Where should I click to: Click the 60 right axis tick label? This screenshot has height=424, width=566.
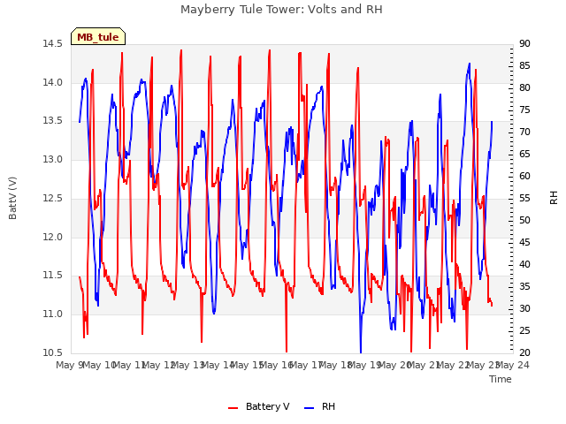click(524, 176)
